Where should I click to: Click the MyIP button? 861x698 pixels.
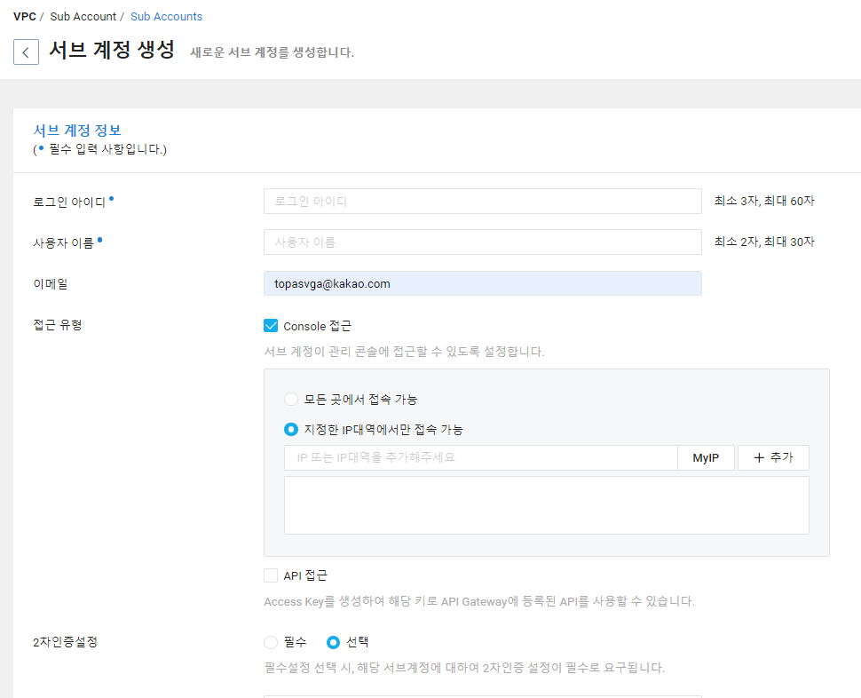click(x=706, y=457)
